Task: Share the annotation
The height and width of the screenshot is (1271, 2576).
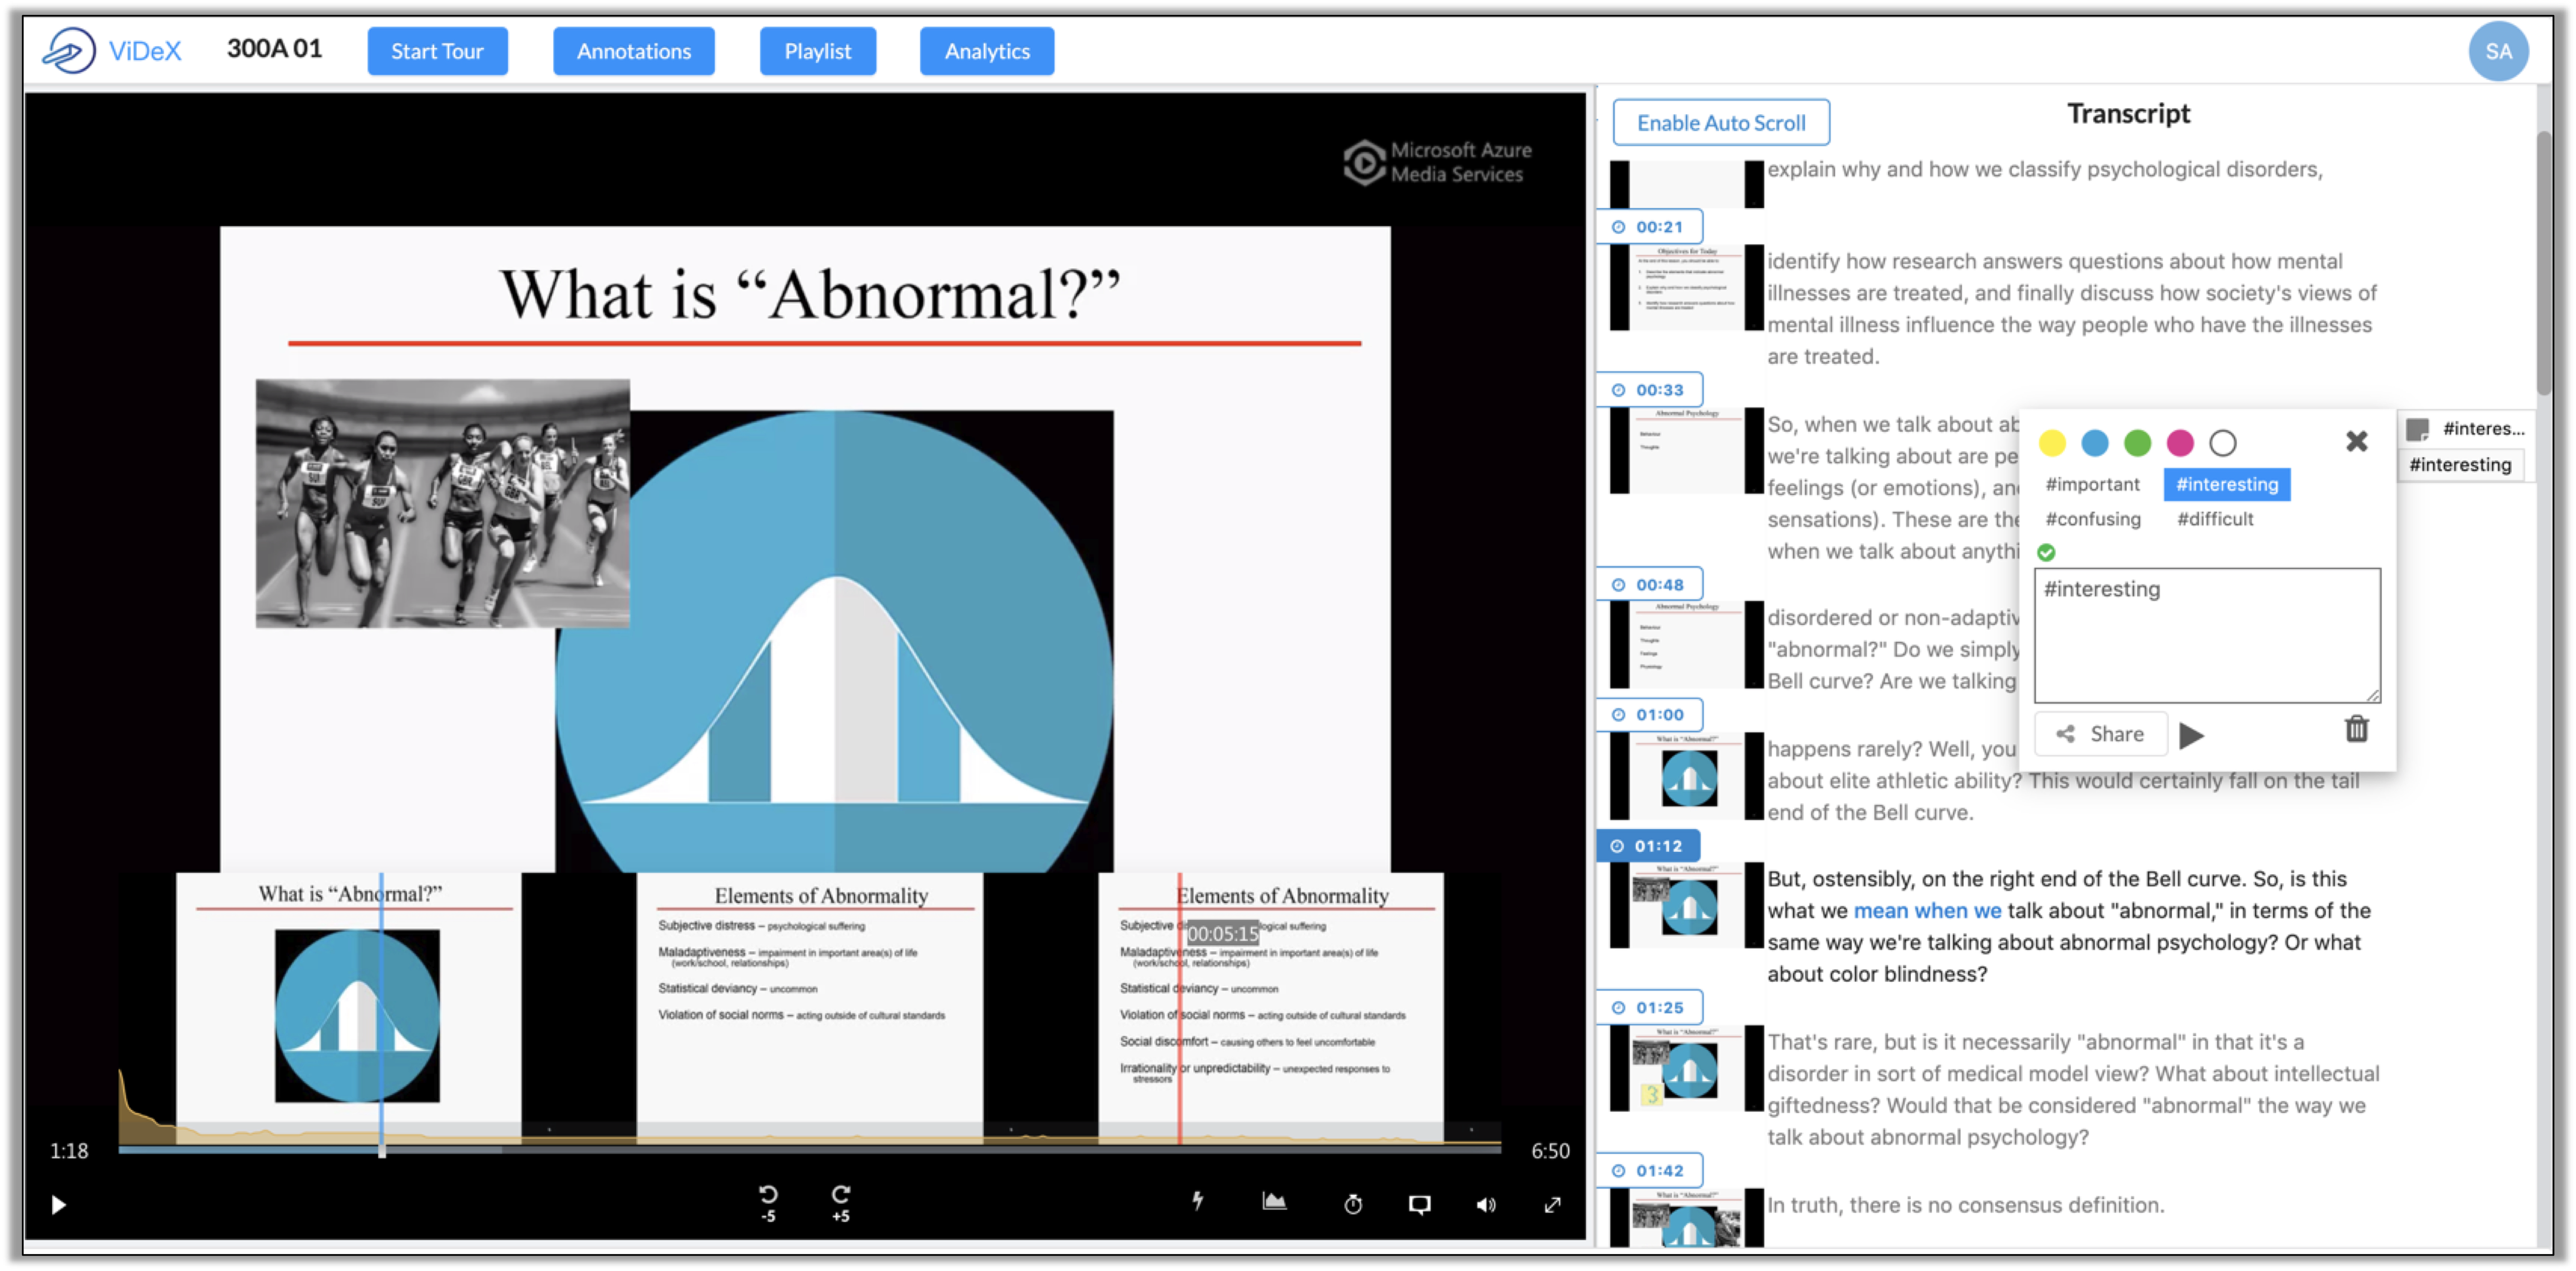Action: [2100, 734]
